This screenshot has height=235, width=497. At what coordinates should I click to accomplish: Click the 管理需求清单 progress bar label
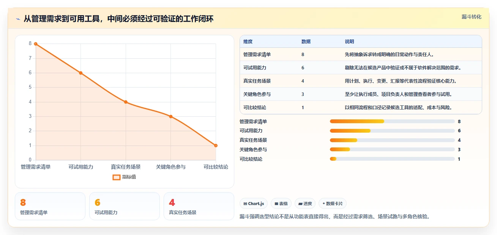[253, 122]
